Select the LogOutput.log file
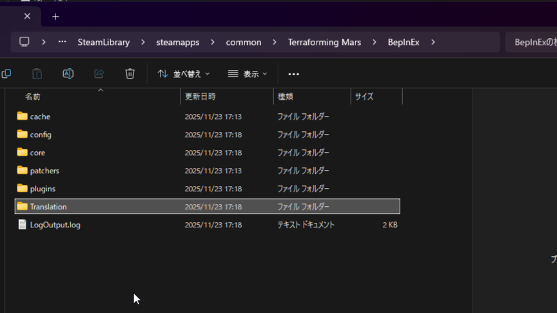Screen dimensions: 557x313 (x=55, y=225)
